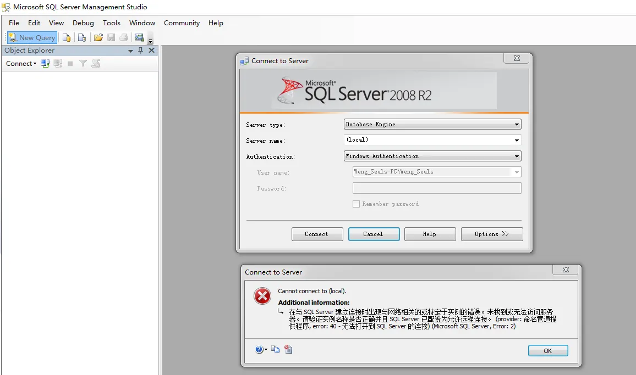Expand the disabled User name dropdown arrow

click(517, 172)
